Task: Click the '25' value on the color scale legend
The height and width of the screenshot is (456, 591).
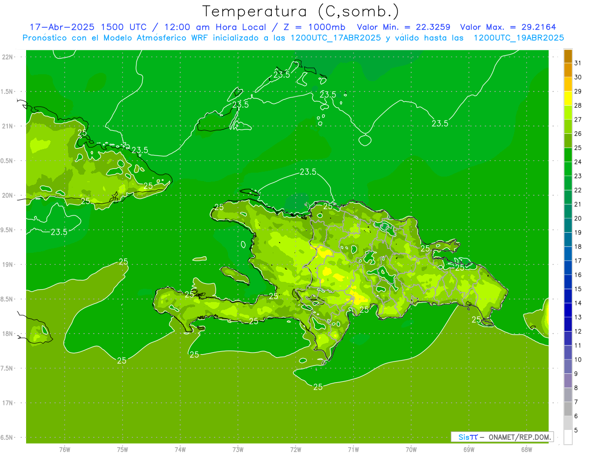Action: [x=578, y=148]
